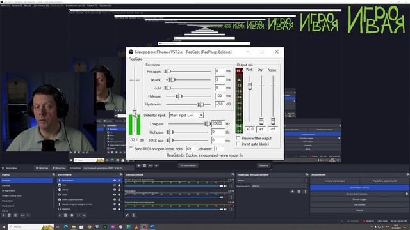Undock the Audio Mixer panel via pop-out icon
The height and width of the screenshot is (230, 410).
click(x=233, y=174)
